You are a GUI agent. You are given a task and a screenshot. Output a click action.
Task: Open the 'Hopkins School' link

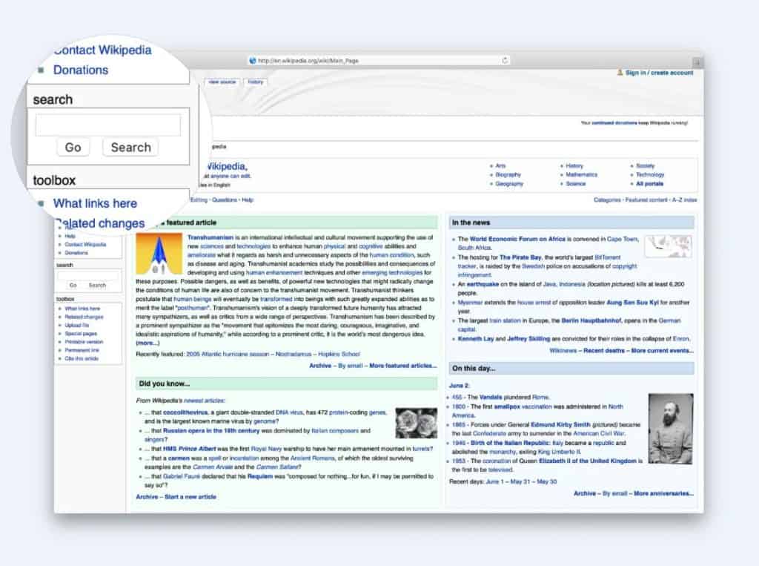339,355
